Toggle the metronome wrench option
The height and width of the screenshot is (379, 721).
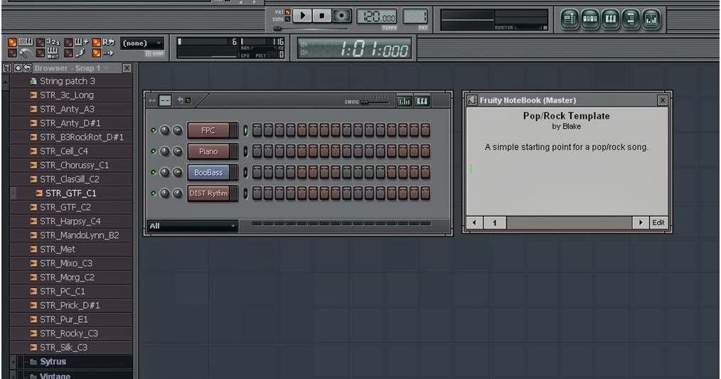(19, 53)
